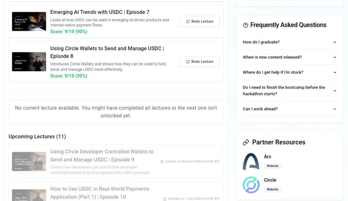Click the Emerging AI Trends with USDC title
This screenshot has width=348, height=201.
[99, 12]
